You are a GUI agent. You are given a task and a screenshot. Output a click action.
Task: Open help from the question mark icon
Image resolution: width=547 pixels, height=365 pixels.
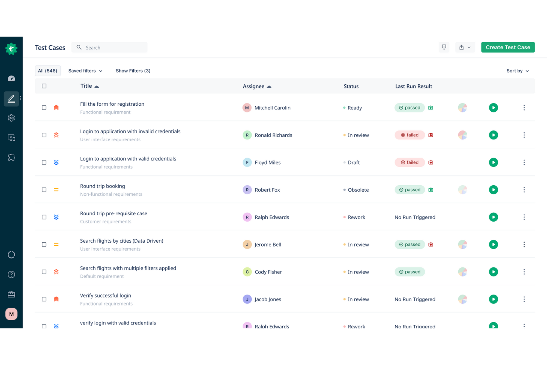pyautogui.click(x=11, y=274)
